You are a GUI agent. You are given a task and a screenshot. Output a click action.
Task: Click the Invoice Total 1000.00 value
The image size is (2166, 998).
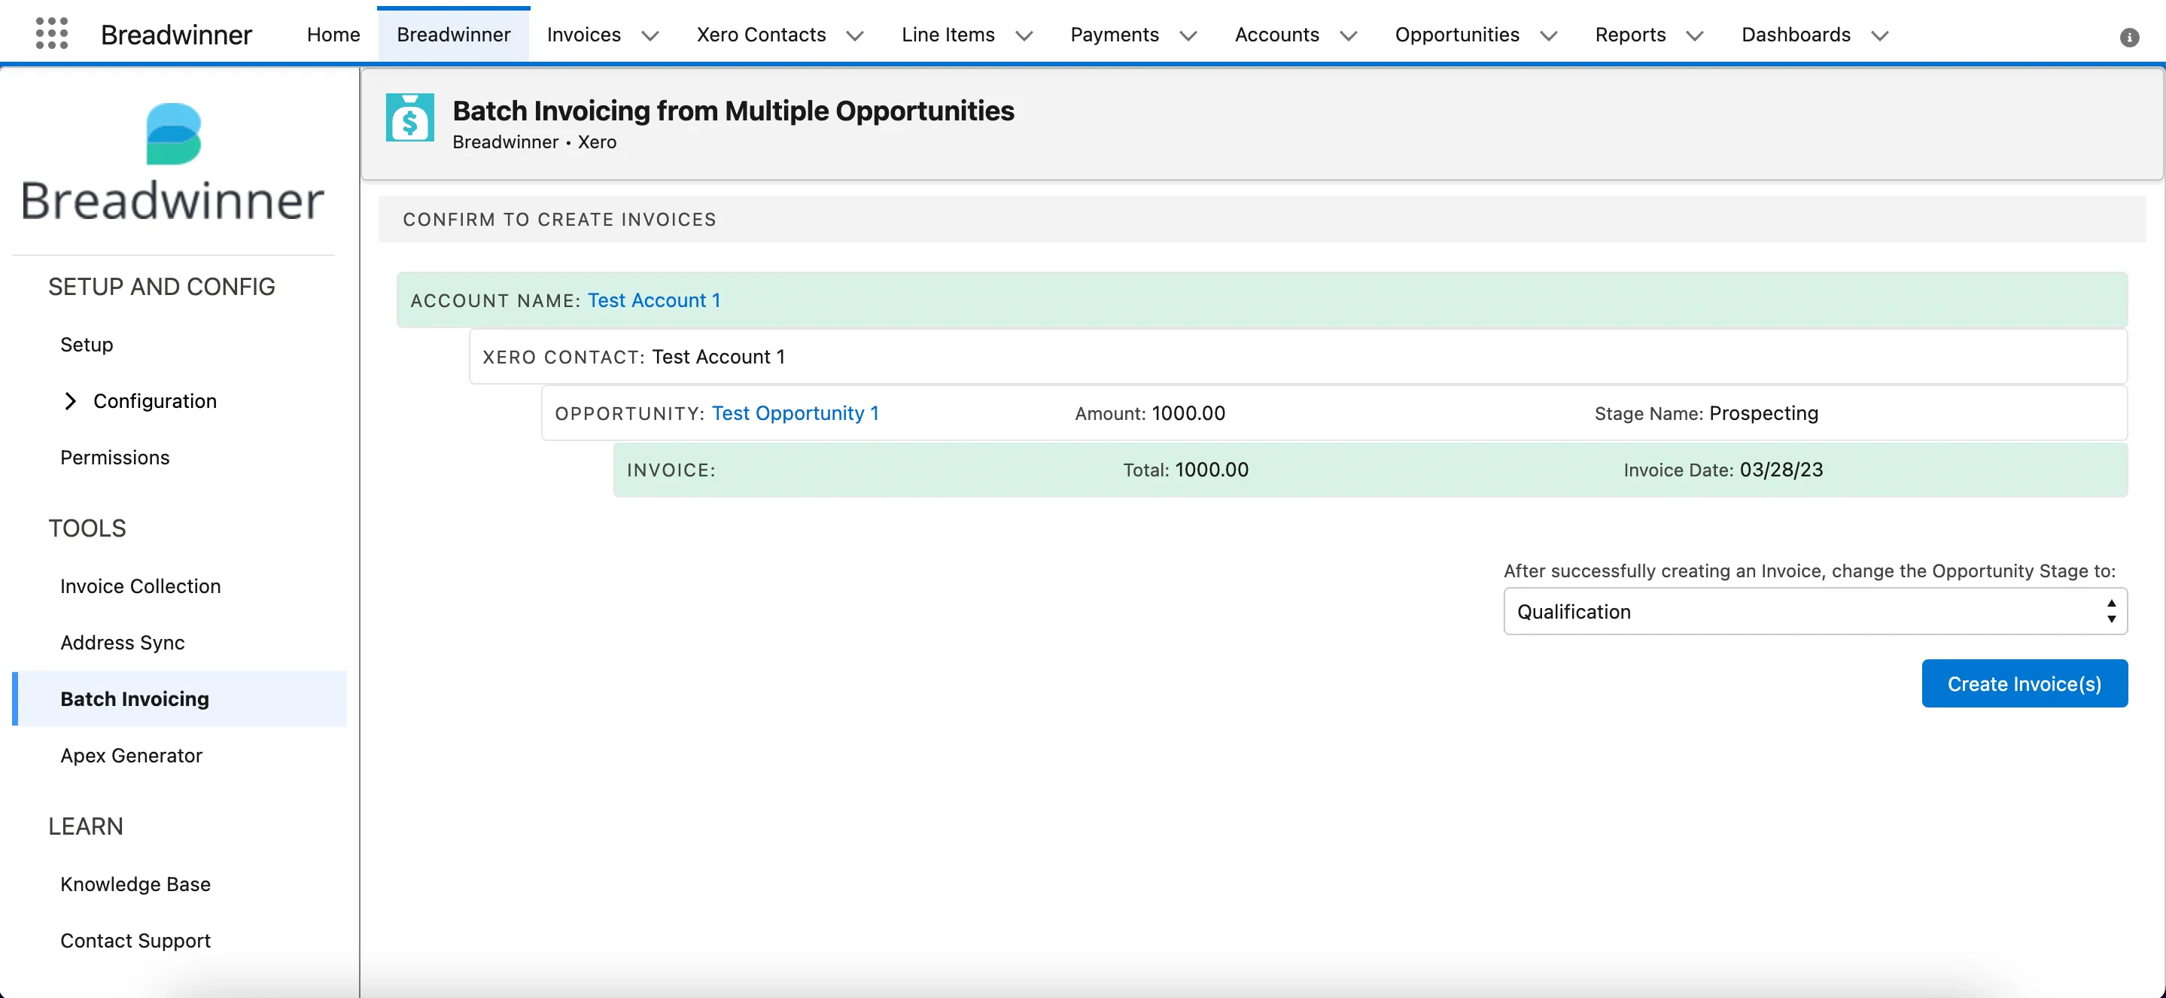1211,469
